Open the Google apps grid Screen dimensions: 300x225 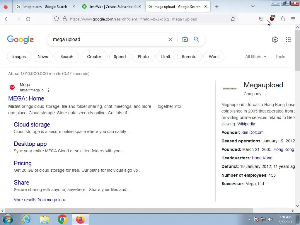(x=288, y=40)
